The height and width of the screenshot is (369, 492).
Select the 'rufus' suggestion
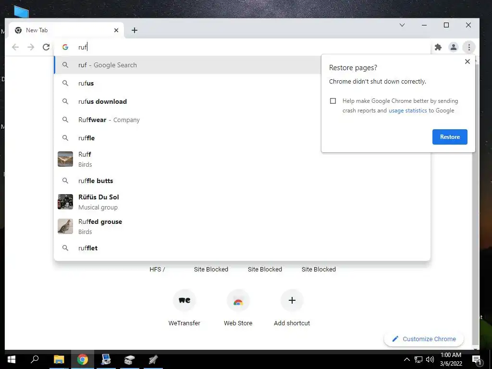188,83
